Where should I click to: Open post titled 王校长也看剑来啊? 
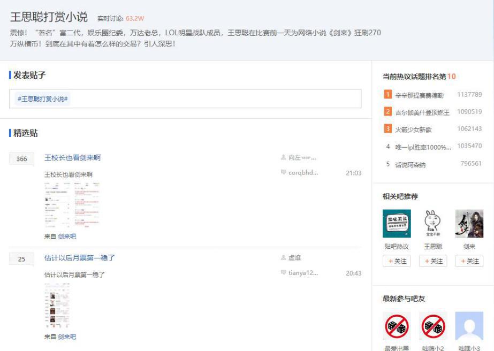tap(72, 157)
